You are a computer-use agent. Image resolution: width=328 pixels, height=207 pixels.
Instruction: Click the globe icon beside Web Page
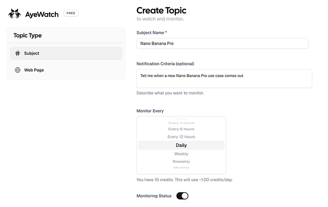[18, 70]
